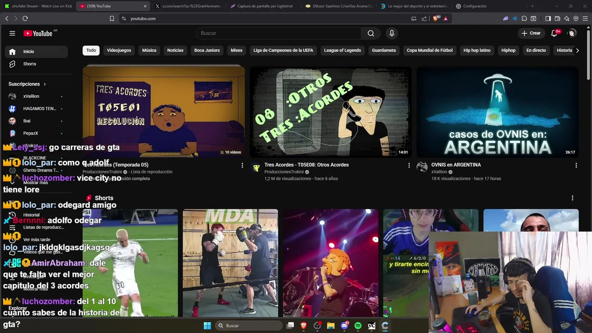Select the Todo filter chip
The width and height of the screenshot is (592, 333).
pyautogui.click(x=91, y=50)
